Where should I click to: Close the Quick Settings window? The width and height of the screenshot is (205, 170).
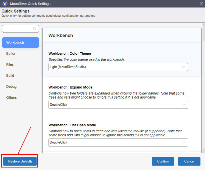click(201, 4)
